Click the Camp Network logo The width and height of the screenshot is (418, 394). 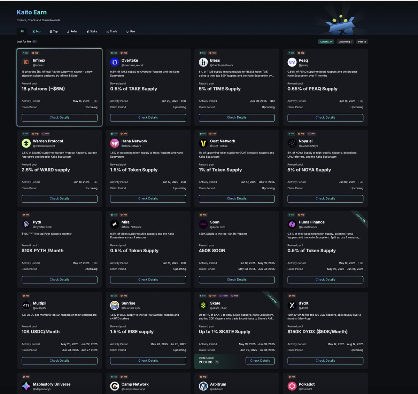(115, 386)
